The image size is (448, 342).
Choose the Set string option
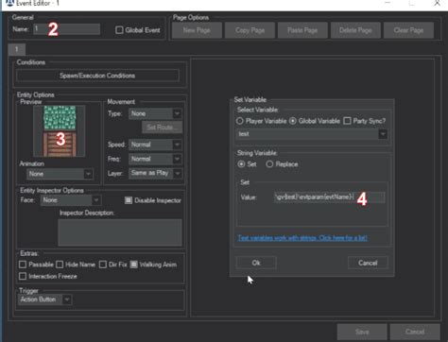coord(241,164)
